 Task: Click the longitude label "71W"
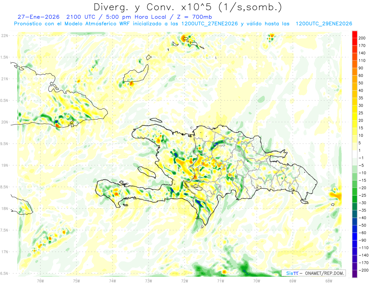[220, 280]
